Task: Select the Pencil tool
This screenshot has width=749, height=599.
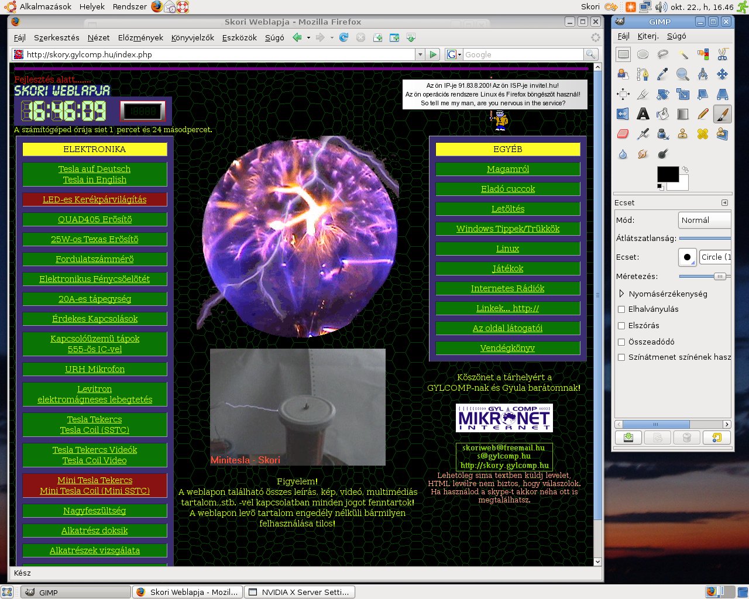Action: point(703,114)
